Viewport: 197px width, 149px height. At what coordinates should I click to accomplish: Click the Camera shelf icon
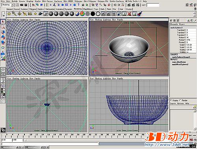41,14
